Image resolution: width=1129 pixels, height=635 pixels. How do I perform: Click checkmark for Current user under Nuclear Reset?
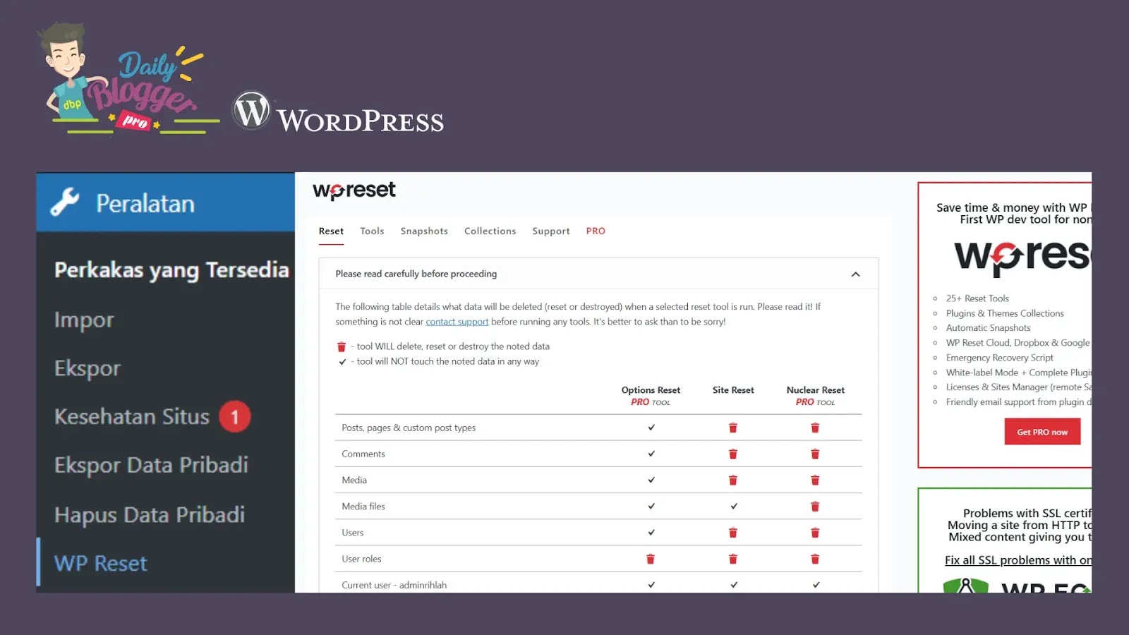click(x=816, y=585)
